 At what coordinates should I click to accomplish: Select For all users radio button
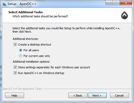click(x=21, y=50)
